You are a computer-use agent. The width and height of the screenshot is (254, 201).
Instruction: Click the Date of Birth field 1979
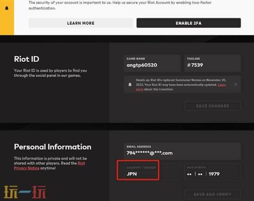pyautogui.click(x=212, y=172)
